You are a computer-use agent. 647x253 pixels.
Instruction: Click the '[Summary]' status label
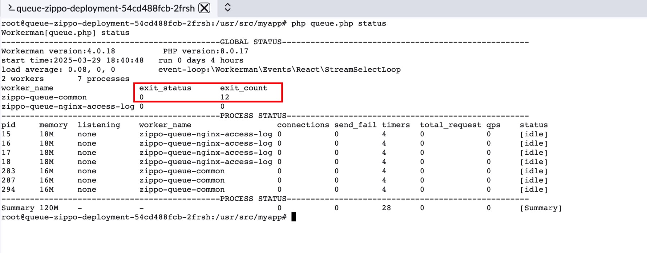pyautogui.click(x=541, y=208)
